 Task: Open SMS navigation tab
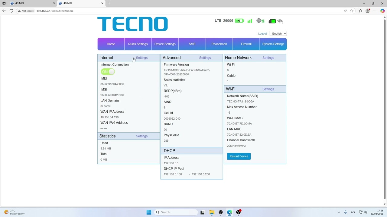coord(192,44)
